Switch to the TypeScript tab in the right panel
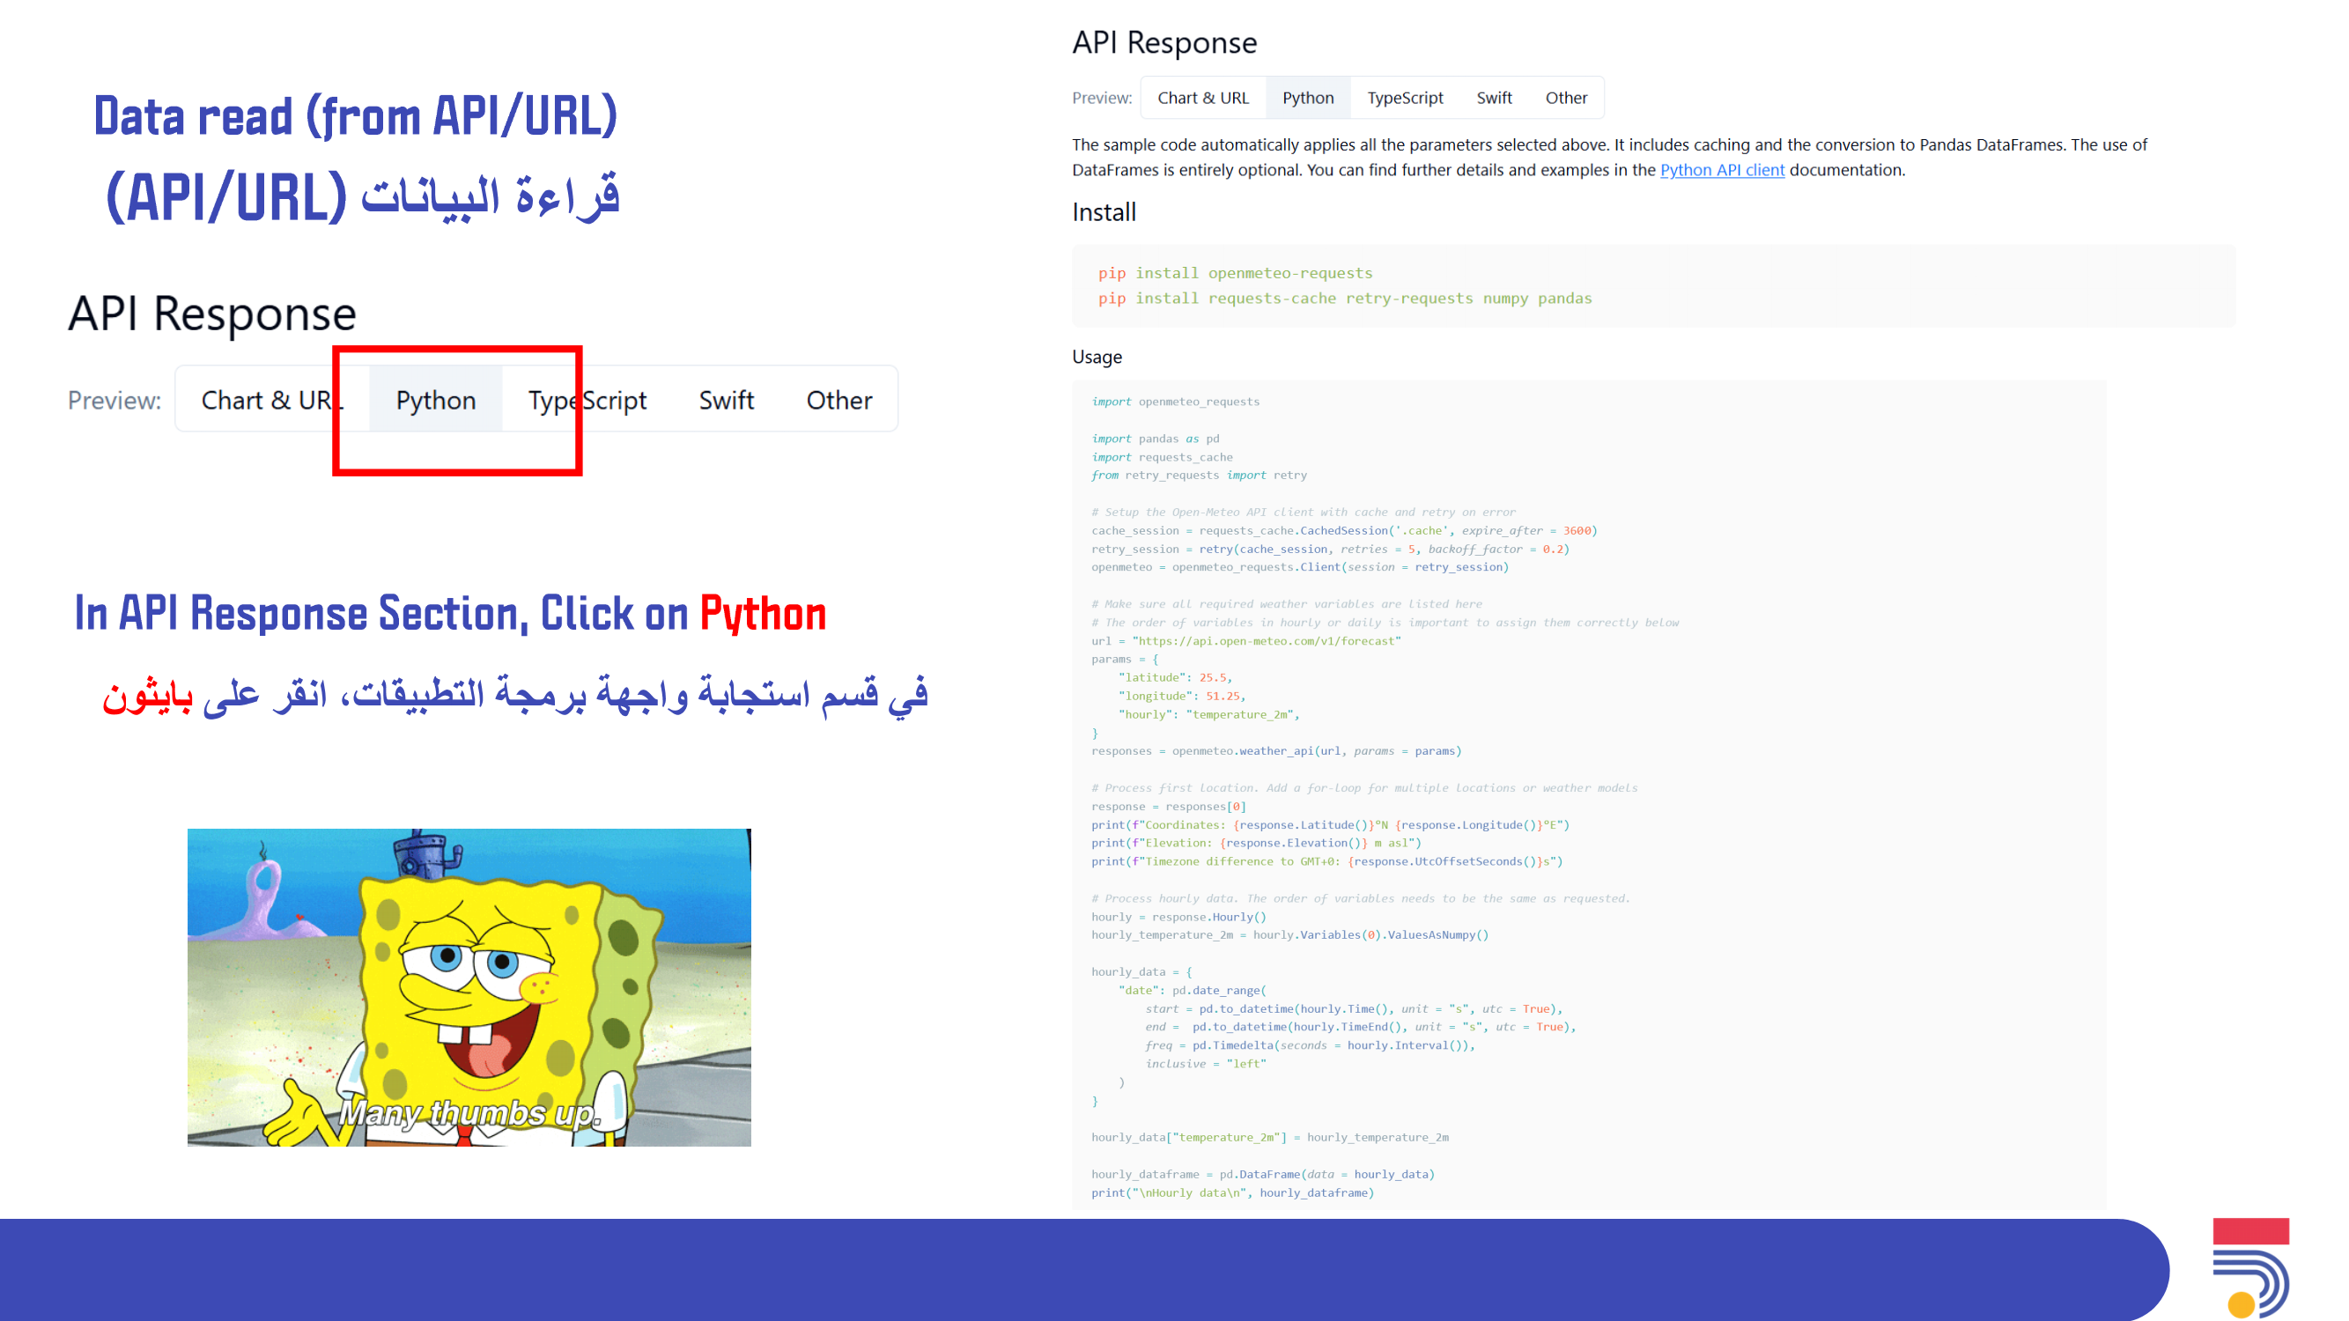 pyautogui.click(x=1404, y=98)
